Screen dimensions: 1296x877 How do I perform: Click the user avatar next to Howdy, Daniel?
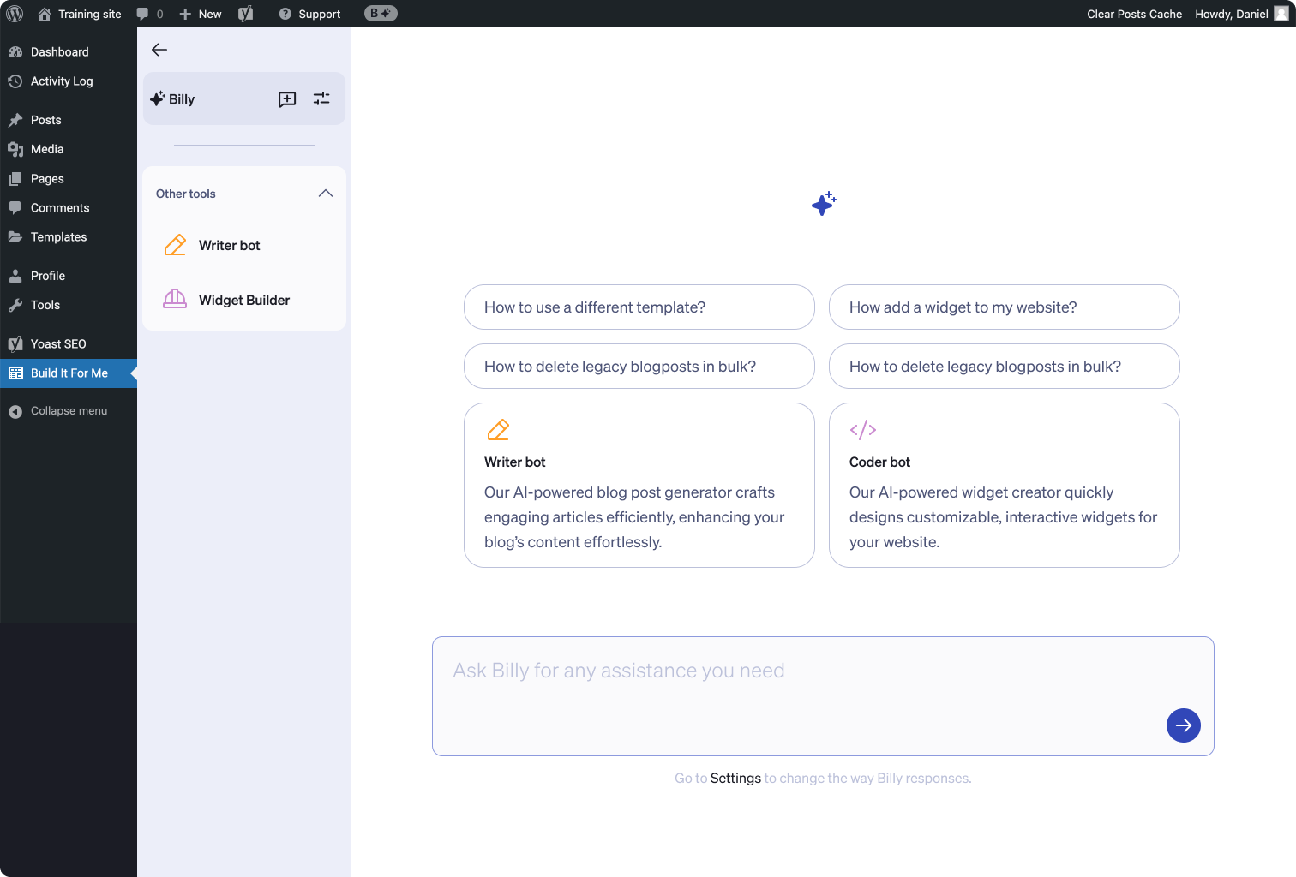[x=1281, y=14]
